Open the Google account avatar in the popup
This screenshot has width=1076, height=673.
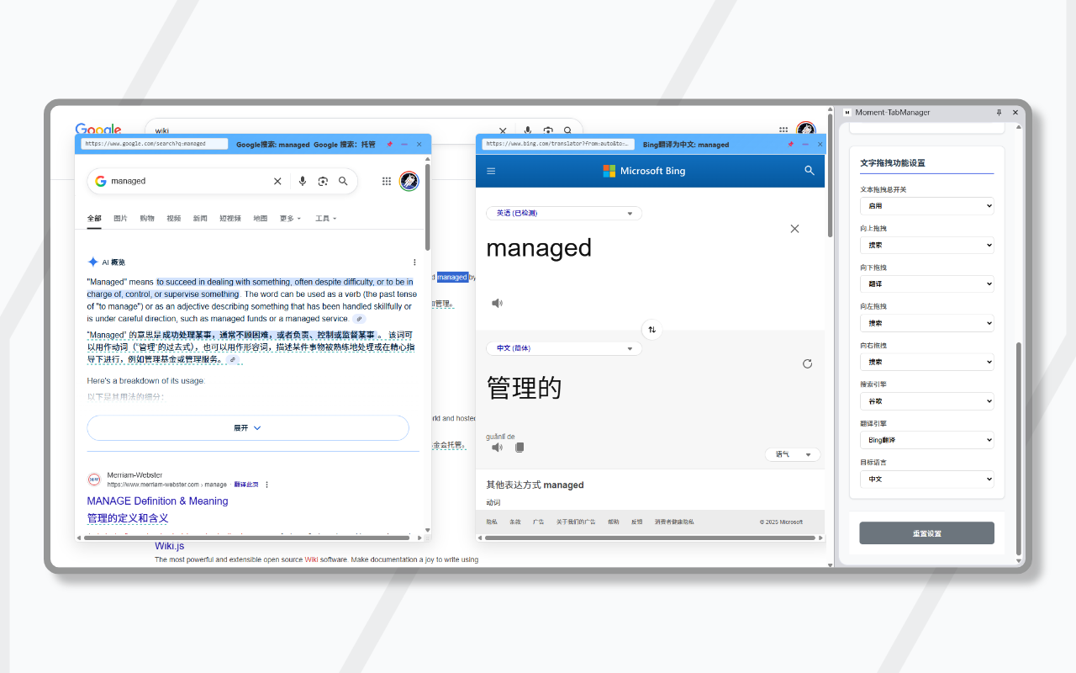point(409,181)
